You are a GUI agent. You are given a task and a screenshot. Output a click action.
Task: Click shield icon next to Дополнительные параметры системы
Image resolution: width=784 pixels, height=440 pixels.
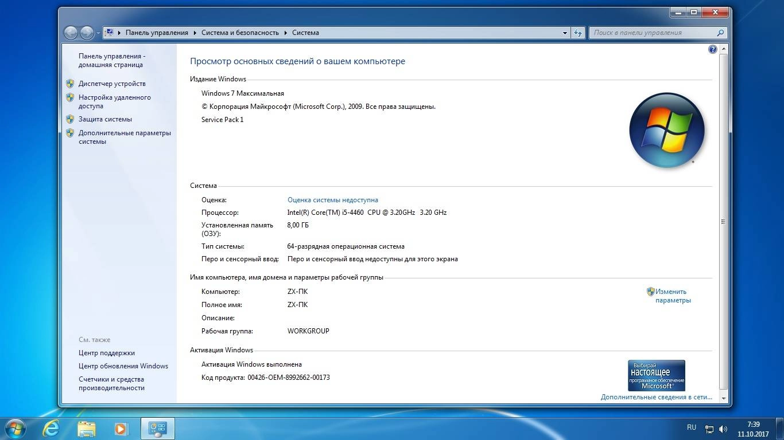[70, 133]
